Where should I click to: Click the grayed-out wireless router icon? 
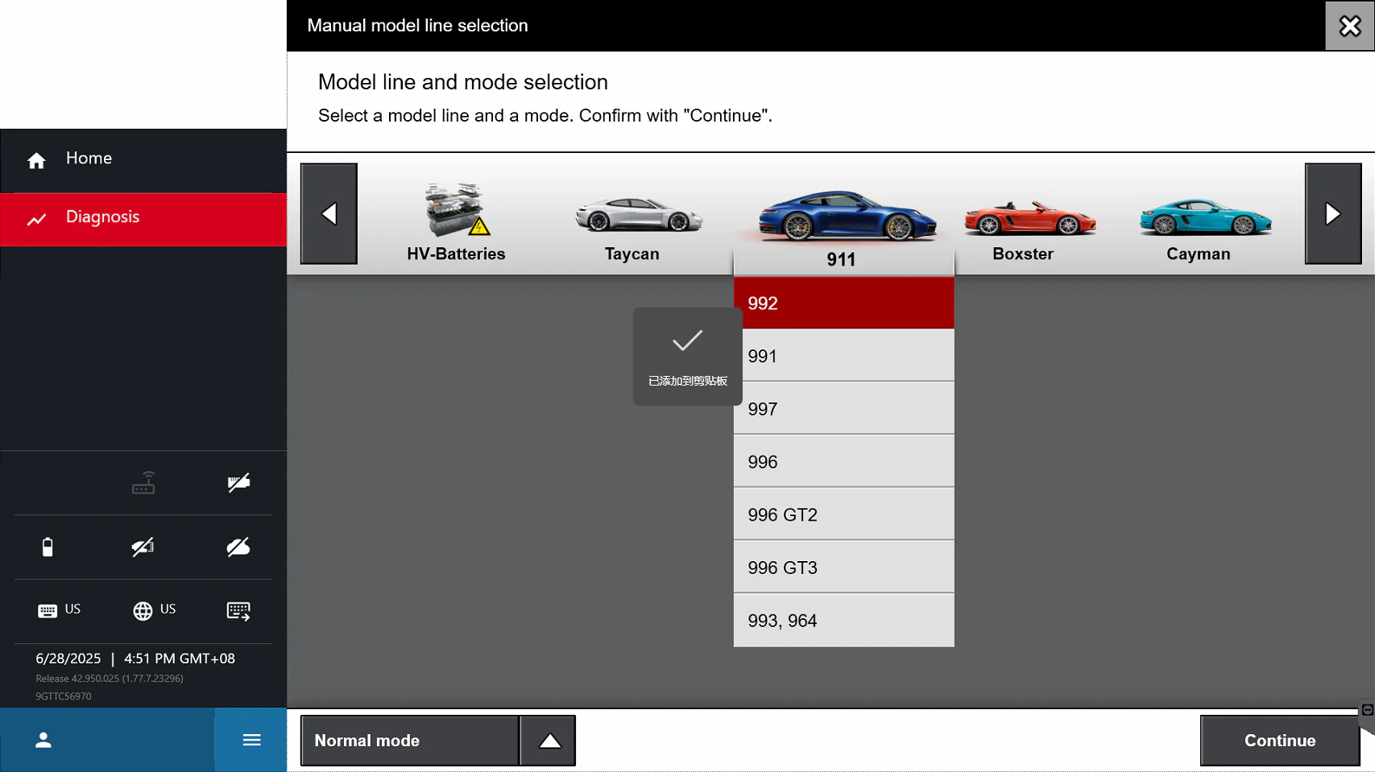coord(143,483)
